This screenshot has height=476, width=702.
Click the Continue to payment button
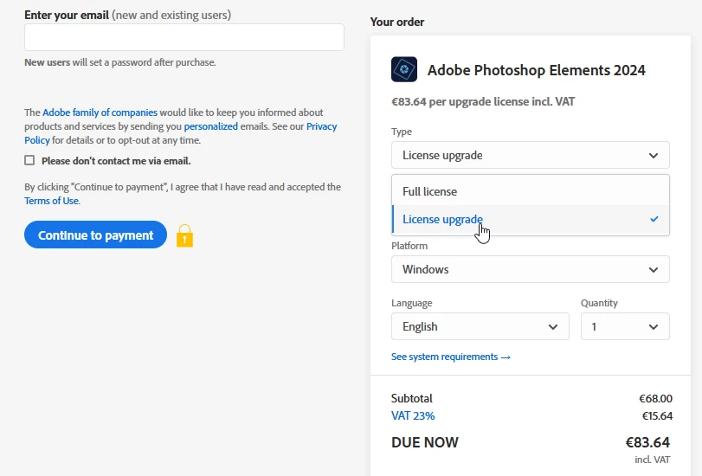coord(95,235)
